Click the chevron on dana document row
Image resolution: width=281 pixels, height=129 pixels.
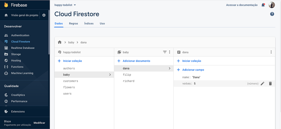pyautogui.click(x=170, y=68)
